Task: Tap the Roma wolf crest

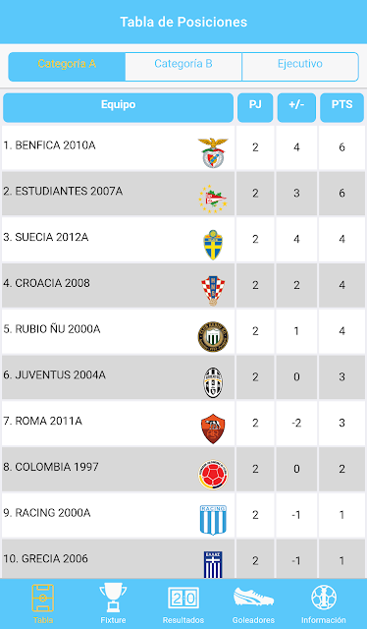Action: [213, 429]
